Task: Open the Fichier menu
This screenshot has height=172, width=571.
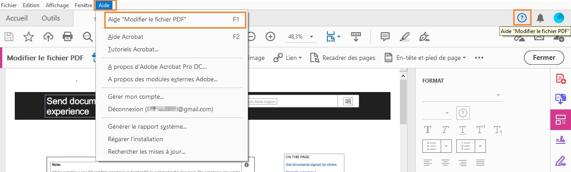Action: click(9, 5)
